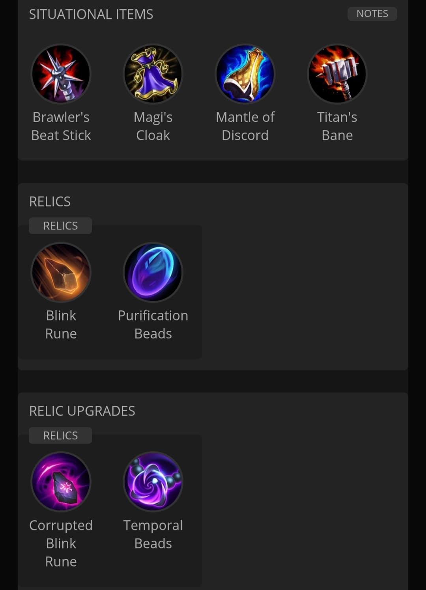
Task: Select the RELICS tab under Relic Upgrades
Action: 60,435
